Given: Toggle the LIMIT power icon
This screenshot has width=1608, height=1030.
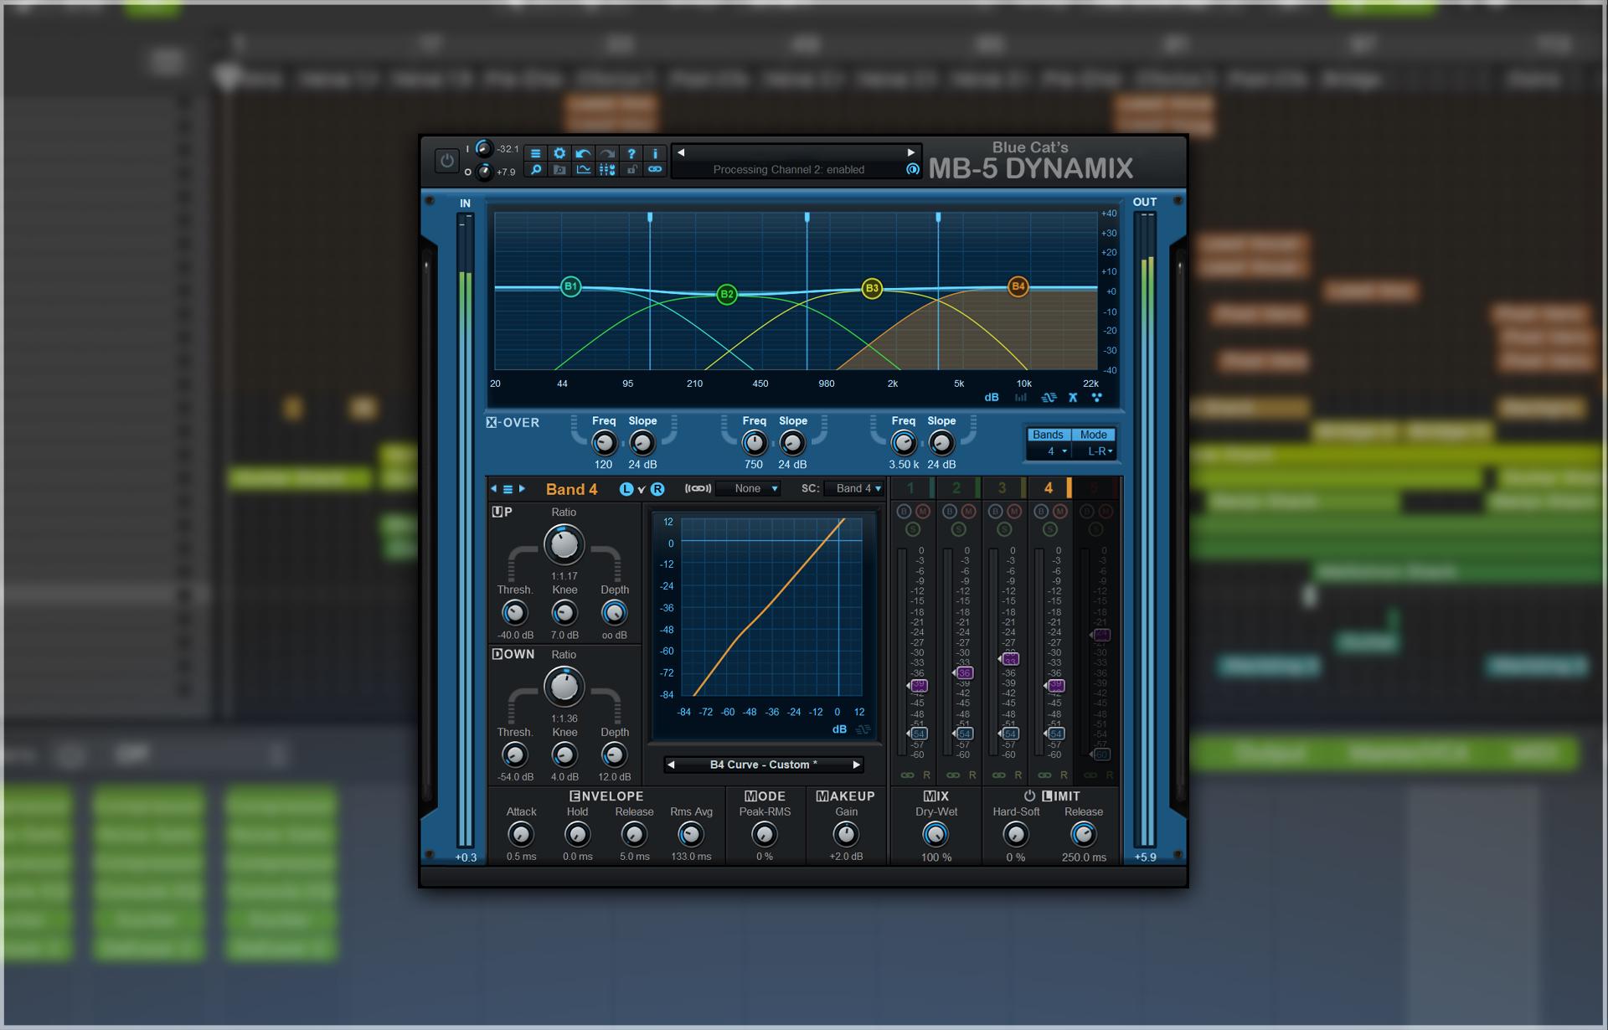Looking at the screenshot, I should point(1029,796).
